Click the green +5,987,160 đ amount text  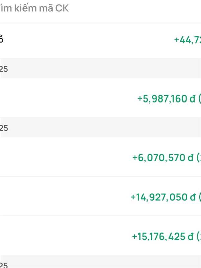166,99
